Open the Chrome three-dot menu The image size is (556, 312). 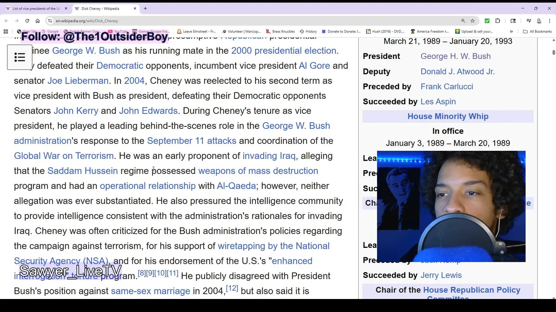550,21
